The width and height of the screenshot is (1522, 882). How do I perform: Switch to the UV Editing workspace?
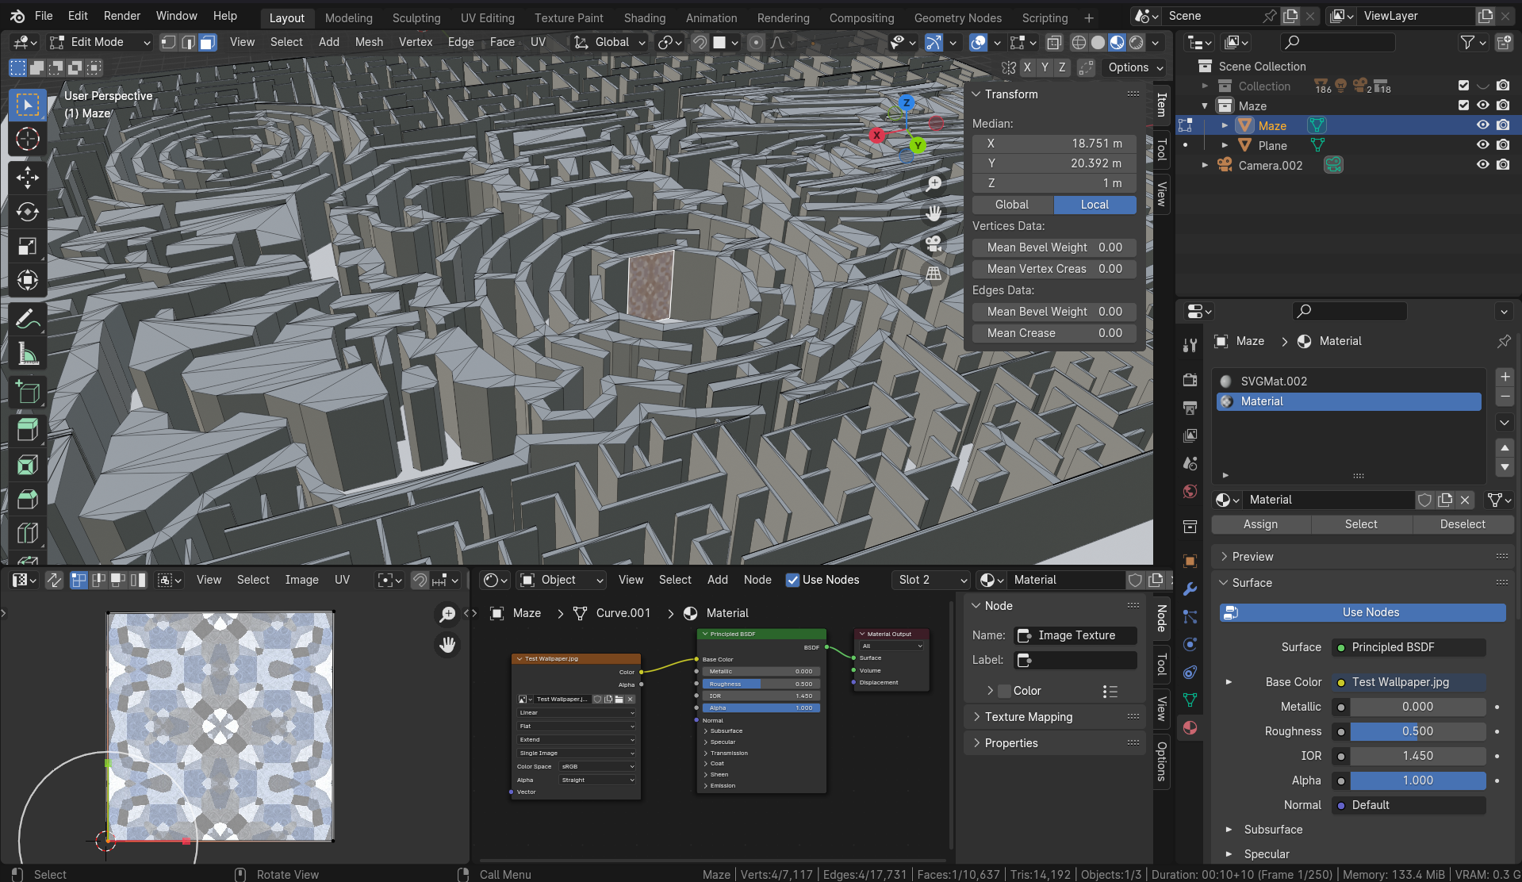(487, 17)
